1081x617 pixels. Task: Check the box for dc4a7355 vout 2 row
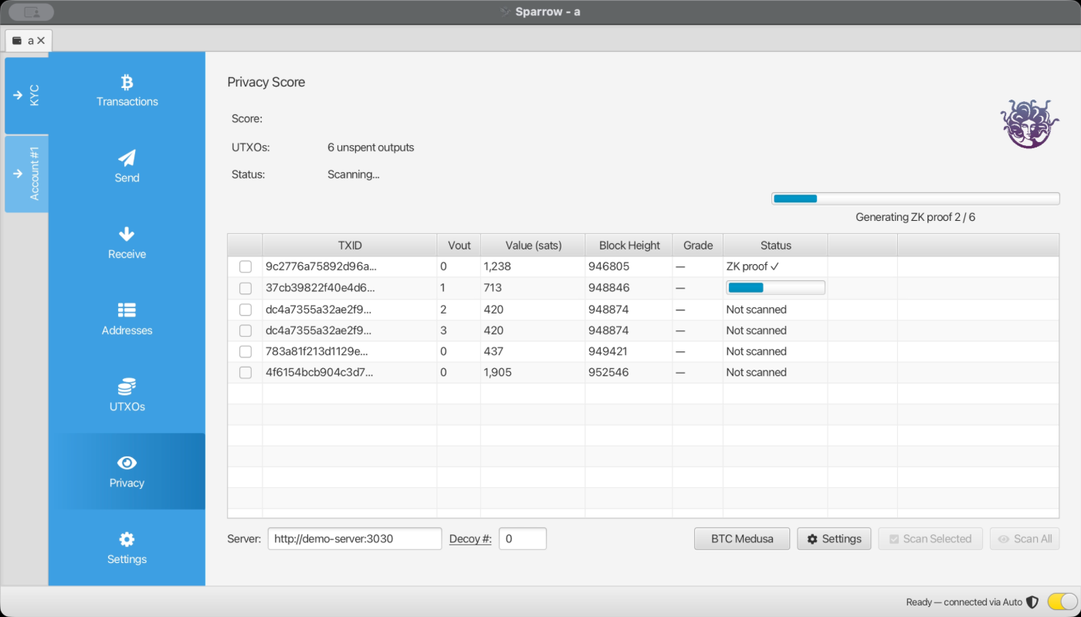pos(245,310)
